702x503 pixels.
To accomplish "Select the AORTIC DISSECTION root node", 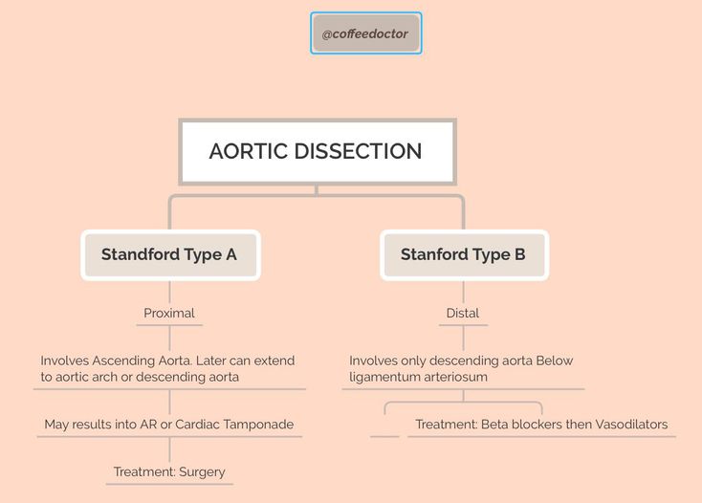I will 317,151.
